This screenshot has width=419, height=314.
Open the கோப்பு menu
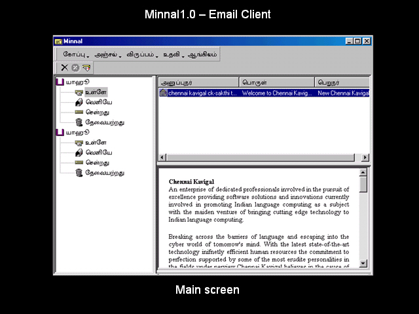coord(76,54)
